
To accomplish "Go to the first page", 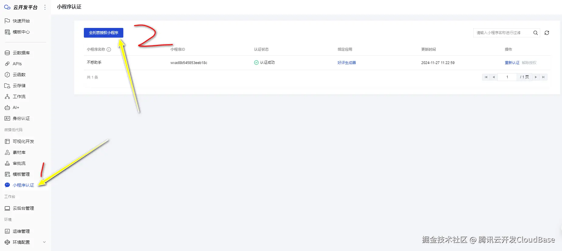I will pyautogui.click(x=486, y=77).
